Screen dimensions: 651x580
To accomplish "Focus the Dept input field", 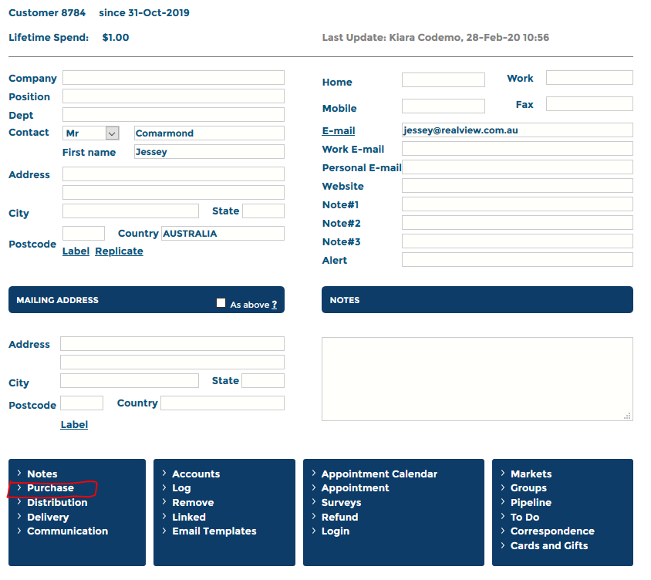I will click(x=174, y=115).
